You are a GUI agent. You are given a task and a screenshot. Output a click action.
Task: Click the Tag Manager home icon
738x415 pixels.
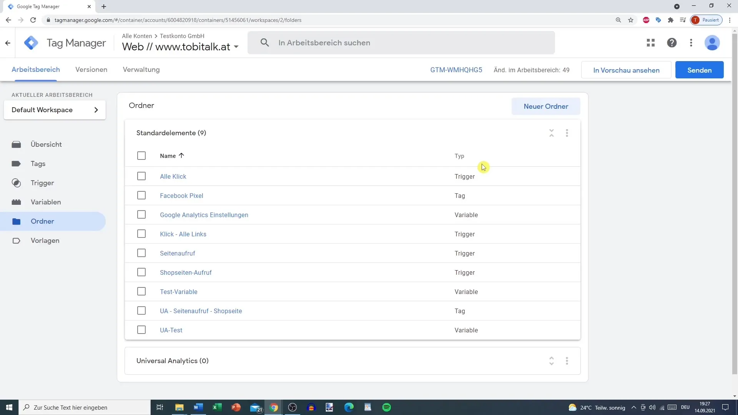(30, 43)
